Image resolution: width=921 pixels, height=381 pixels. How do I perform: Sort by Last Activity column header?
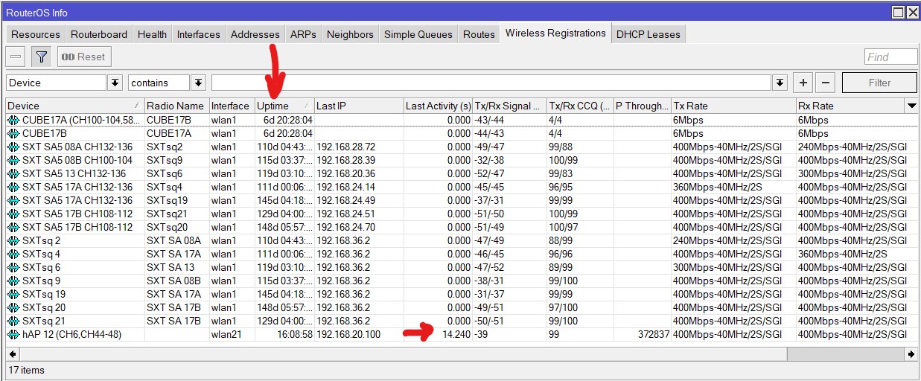click(x=438, y=106)
